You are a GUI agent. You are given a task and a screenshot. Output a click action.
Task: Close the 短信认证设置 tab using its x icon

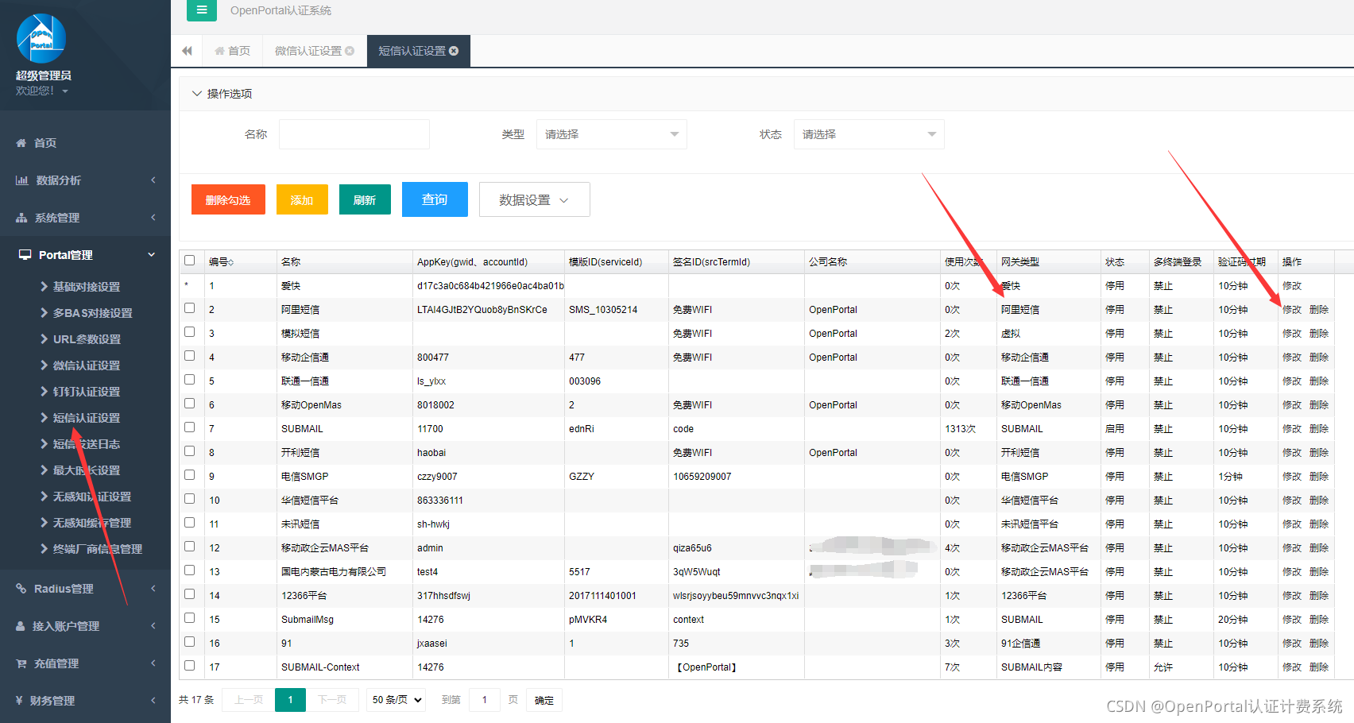(x=454, y=51)
